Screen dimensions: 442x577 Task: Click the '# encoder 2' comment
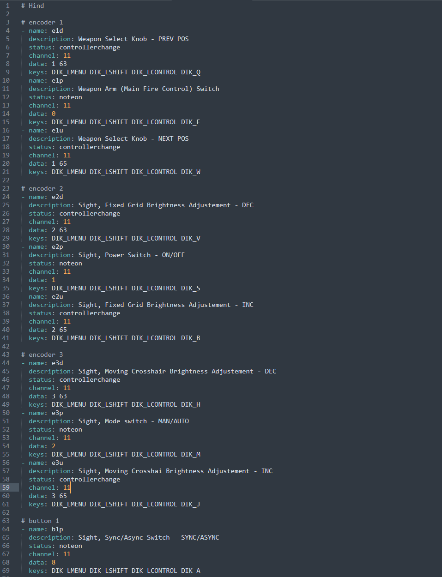coord(42,188)
